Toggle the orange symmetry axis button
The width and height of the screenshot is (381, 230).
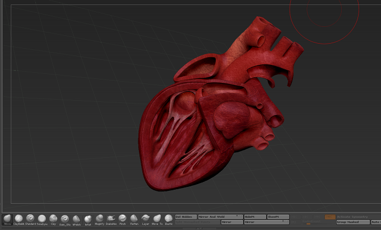tap(330, 217)
